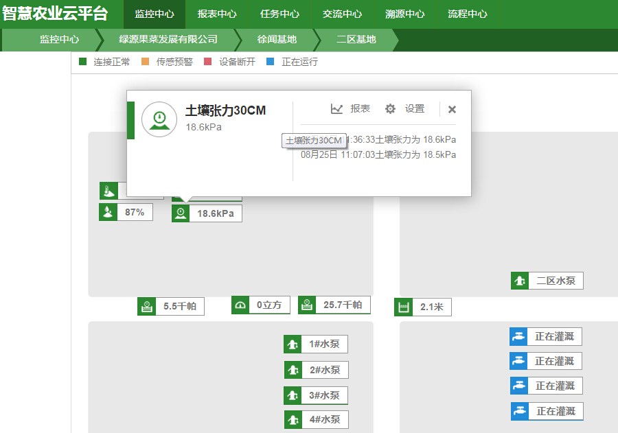618x433 pixels.
Task: Navigate to 绿源果菜发展有限公司 breadcrumb
Action: (168, 40)
